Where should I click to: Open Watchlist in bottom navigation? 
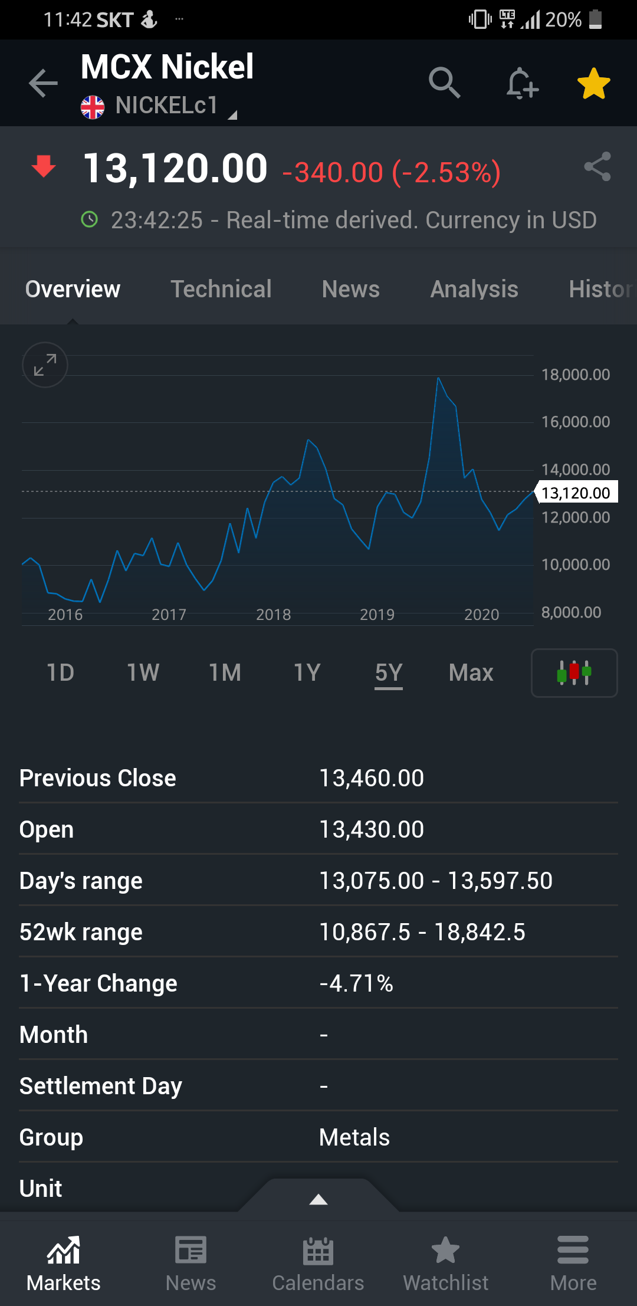point(446,1265)
